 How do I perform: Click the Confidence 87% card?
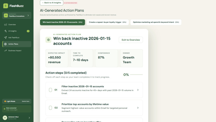106,58
